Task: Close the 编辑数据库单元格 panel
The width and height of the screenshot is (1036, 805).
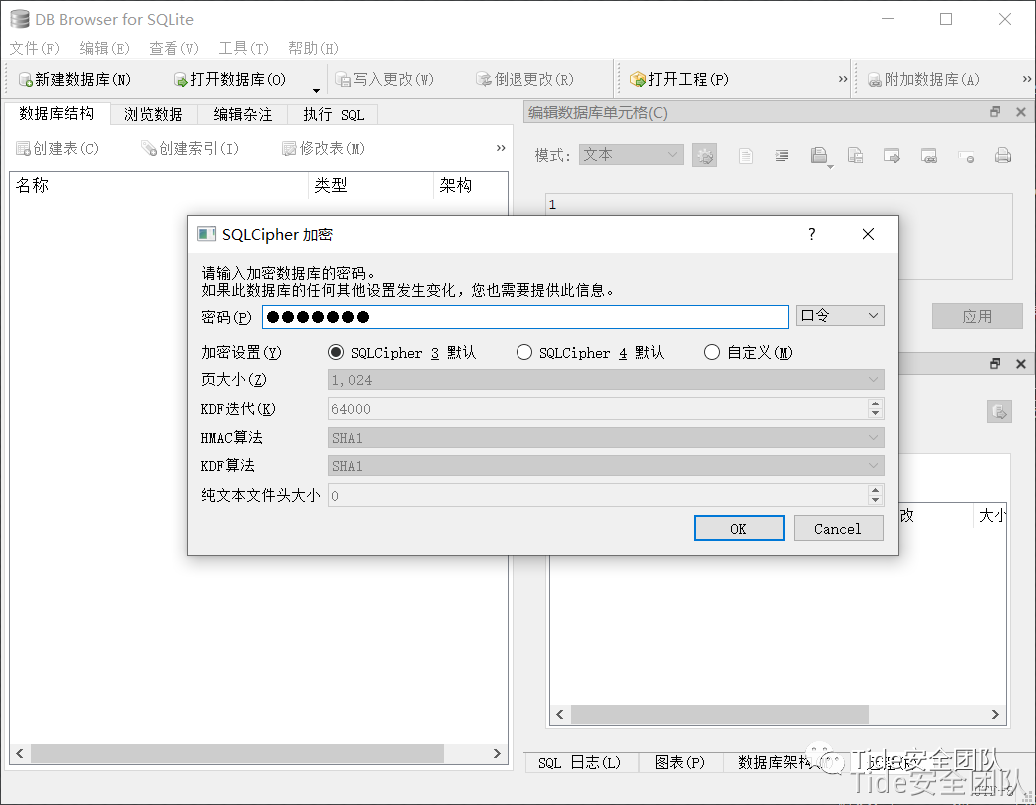Action: click(1021, 112)
